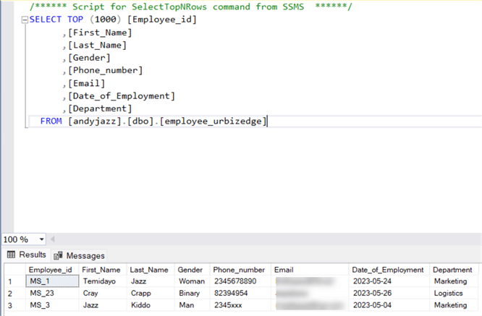Image resolution: width=482 pixels, height=316 pixels.
Task: Click the Cray first name cell
Action: (103, 294)
